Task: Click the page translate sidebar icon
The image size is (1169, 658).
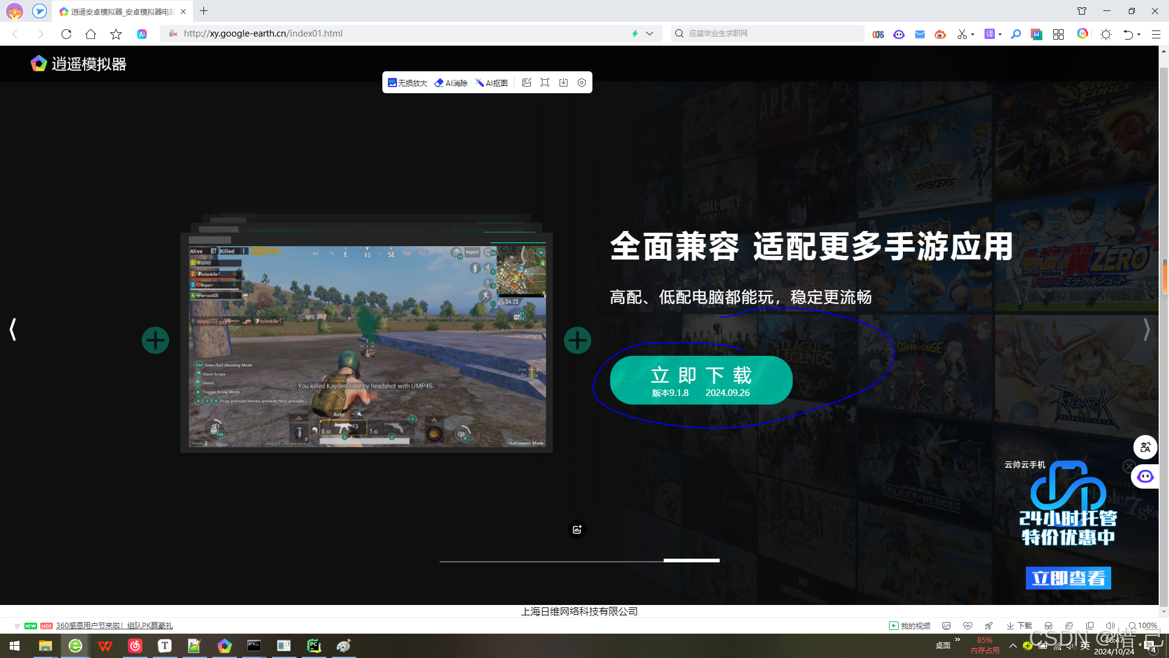Action: pos(1145,447)
